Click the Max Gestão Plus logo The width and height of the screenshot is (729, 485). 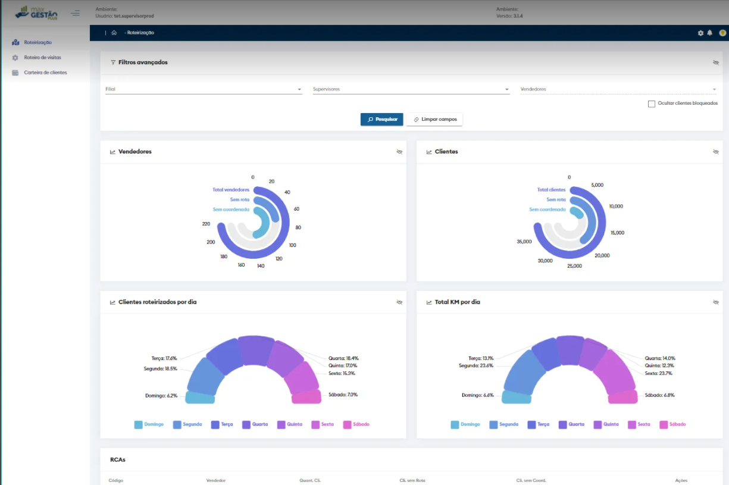click(x=37, y=12)
